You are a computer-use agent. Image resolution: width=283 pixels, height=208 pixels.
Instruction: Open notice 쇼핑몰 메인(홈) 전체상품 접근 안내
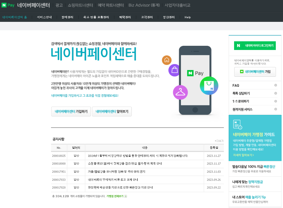click(125, 164)
